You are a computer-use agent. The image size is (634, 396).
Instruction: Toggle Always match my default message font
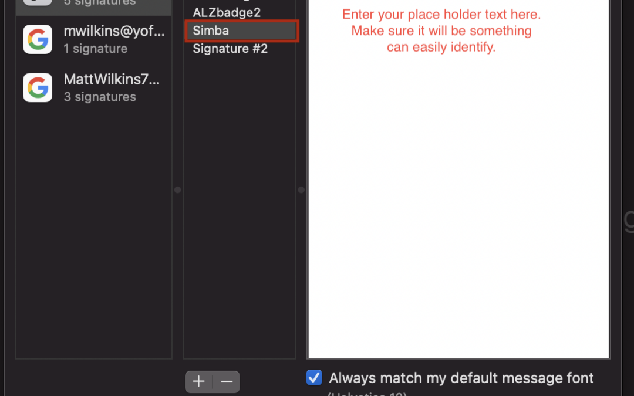(314, 377)
